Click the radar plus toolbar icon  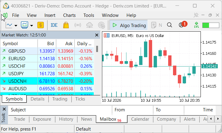[x=102, y=25]
